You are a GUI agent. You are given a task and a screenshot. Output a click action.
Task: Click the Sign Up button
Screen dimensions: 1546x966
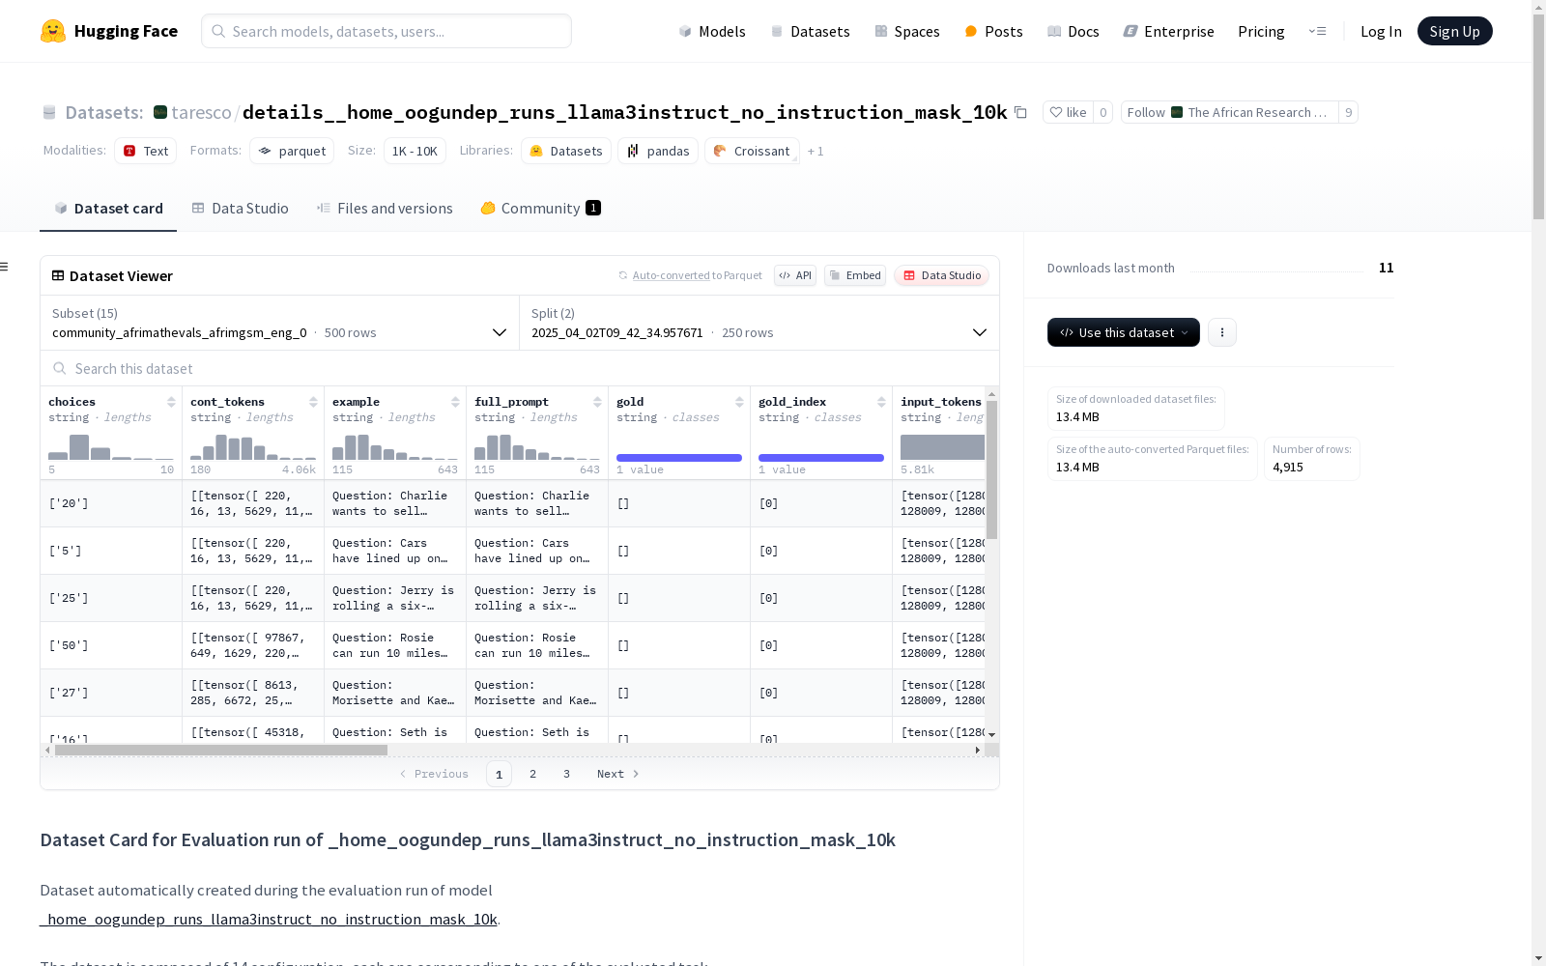1454,31
